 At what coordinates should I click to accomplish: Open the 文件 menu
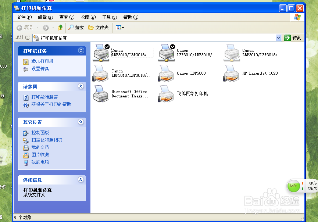tap(24, 17)
